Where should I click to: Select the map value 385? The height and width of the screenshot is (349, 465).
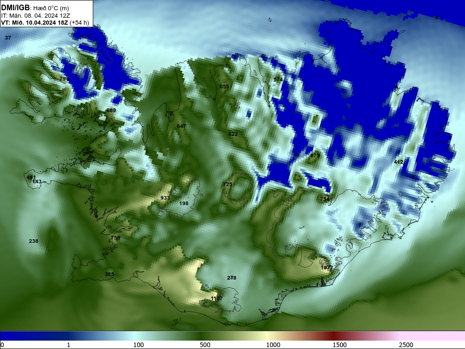(x=109, y=274)
